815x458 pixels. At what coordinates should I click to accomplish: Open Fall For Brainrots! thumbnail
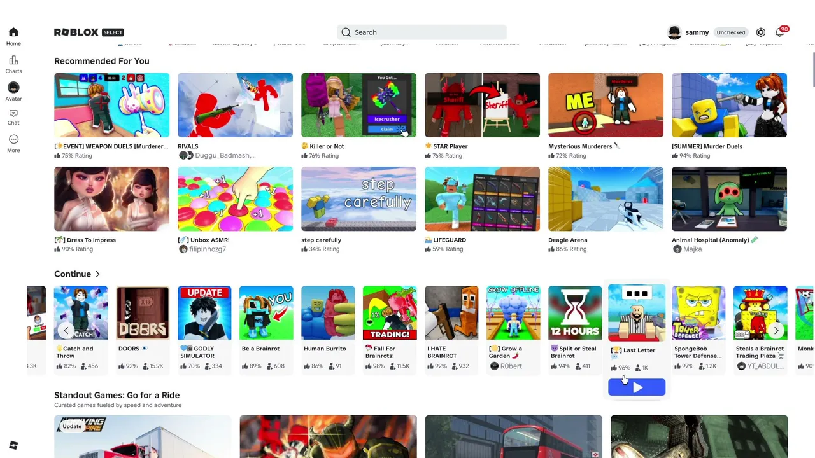[390, 313]
